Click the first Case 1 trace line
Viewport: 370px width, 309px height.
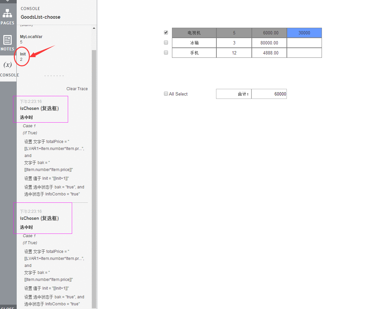pyautogui.click(x=29, y=126)
